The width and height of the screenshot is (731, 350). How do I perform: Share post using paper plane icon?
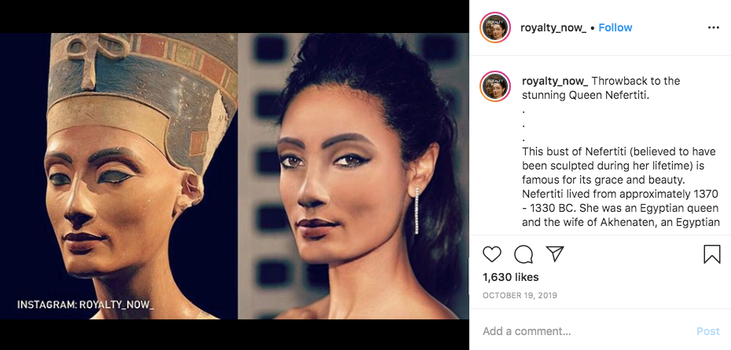tap(555, 254)
